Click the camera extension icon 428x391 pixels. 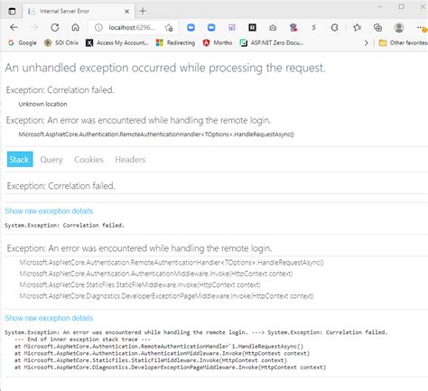click(273, 28)
